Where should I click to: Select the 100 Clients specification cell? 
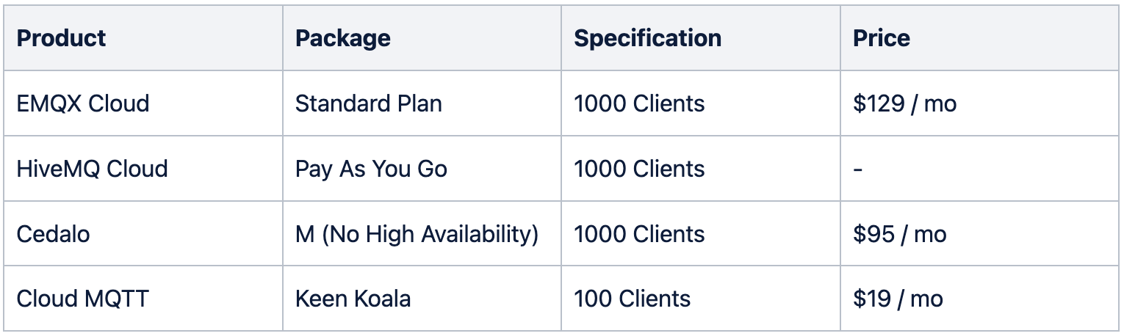[x=633, y=299]
